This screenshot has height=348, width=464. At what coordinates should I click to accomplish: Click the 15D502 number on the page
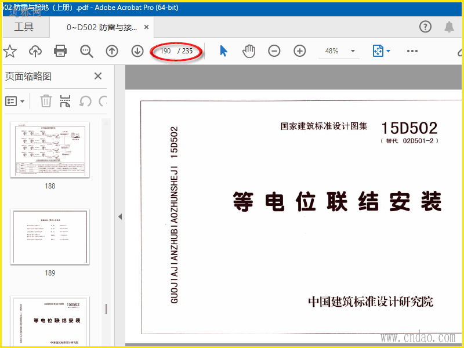point(409,128)
